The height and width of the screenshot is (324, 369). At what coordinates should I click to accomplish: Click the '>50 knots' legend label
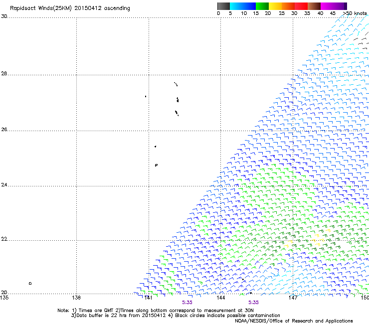click(x=355, y=13)
